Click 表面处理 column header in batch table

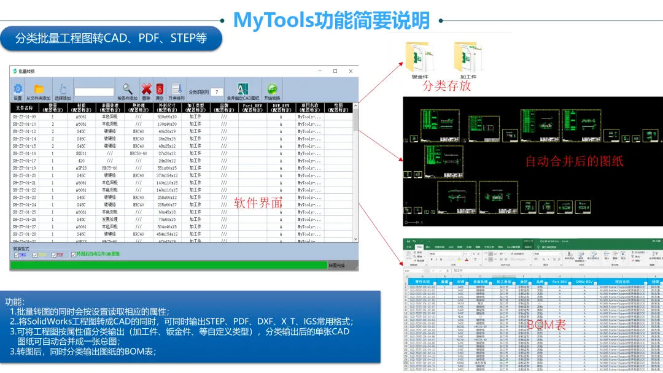point(109,108)
